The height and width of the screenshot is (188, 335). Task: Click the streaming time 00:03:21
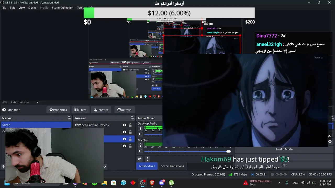(259, 174)
